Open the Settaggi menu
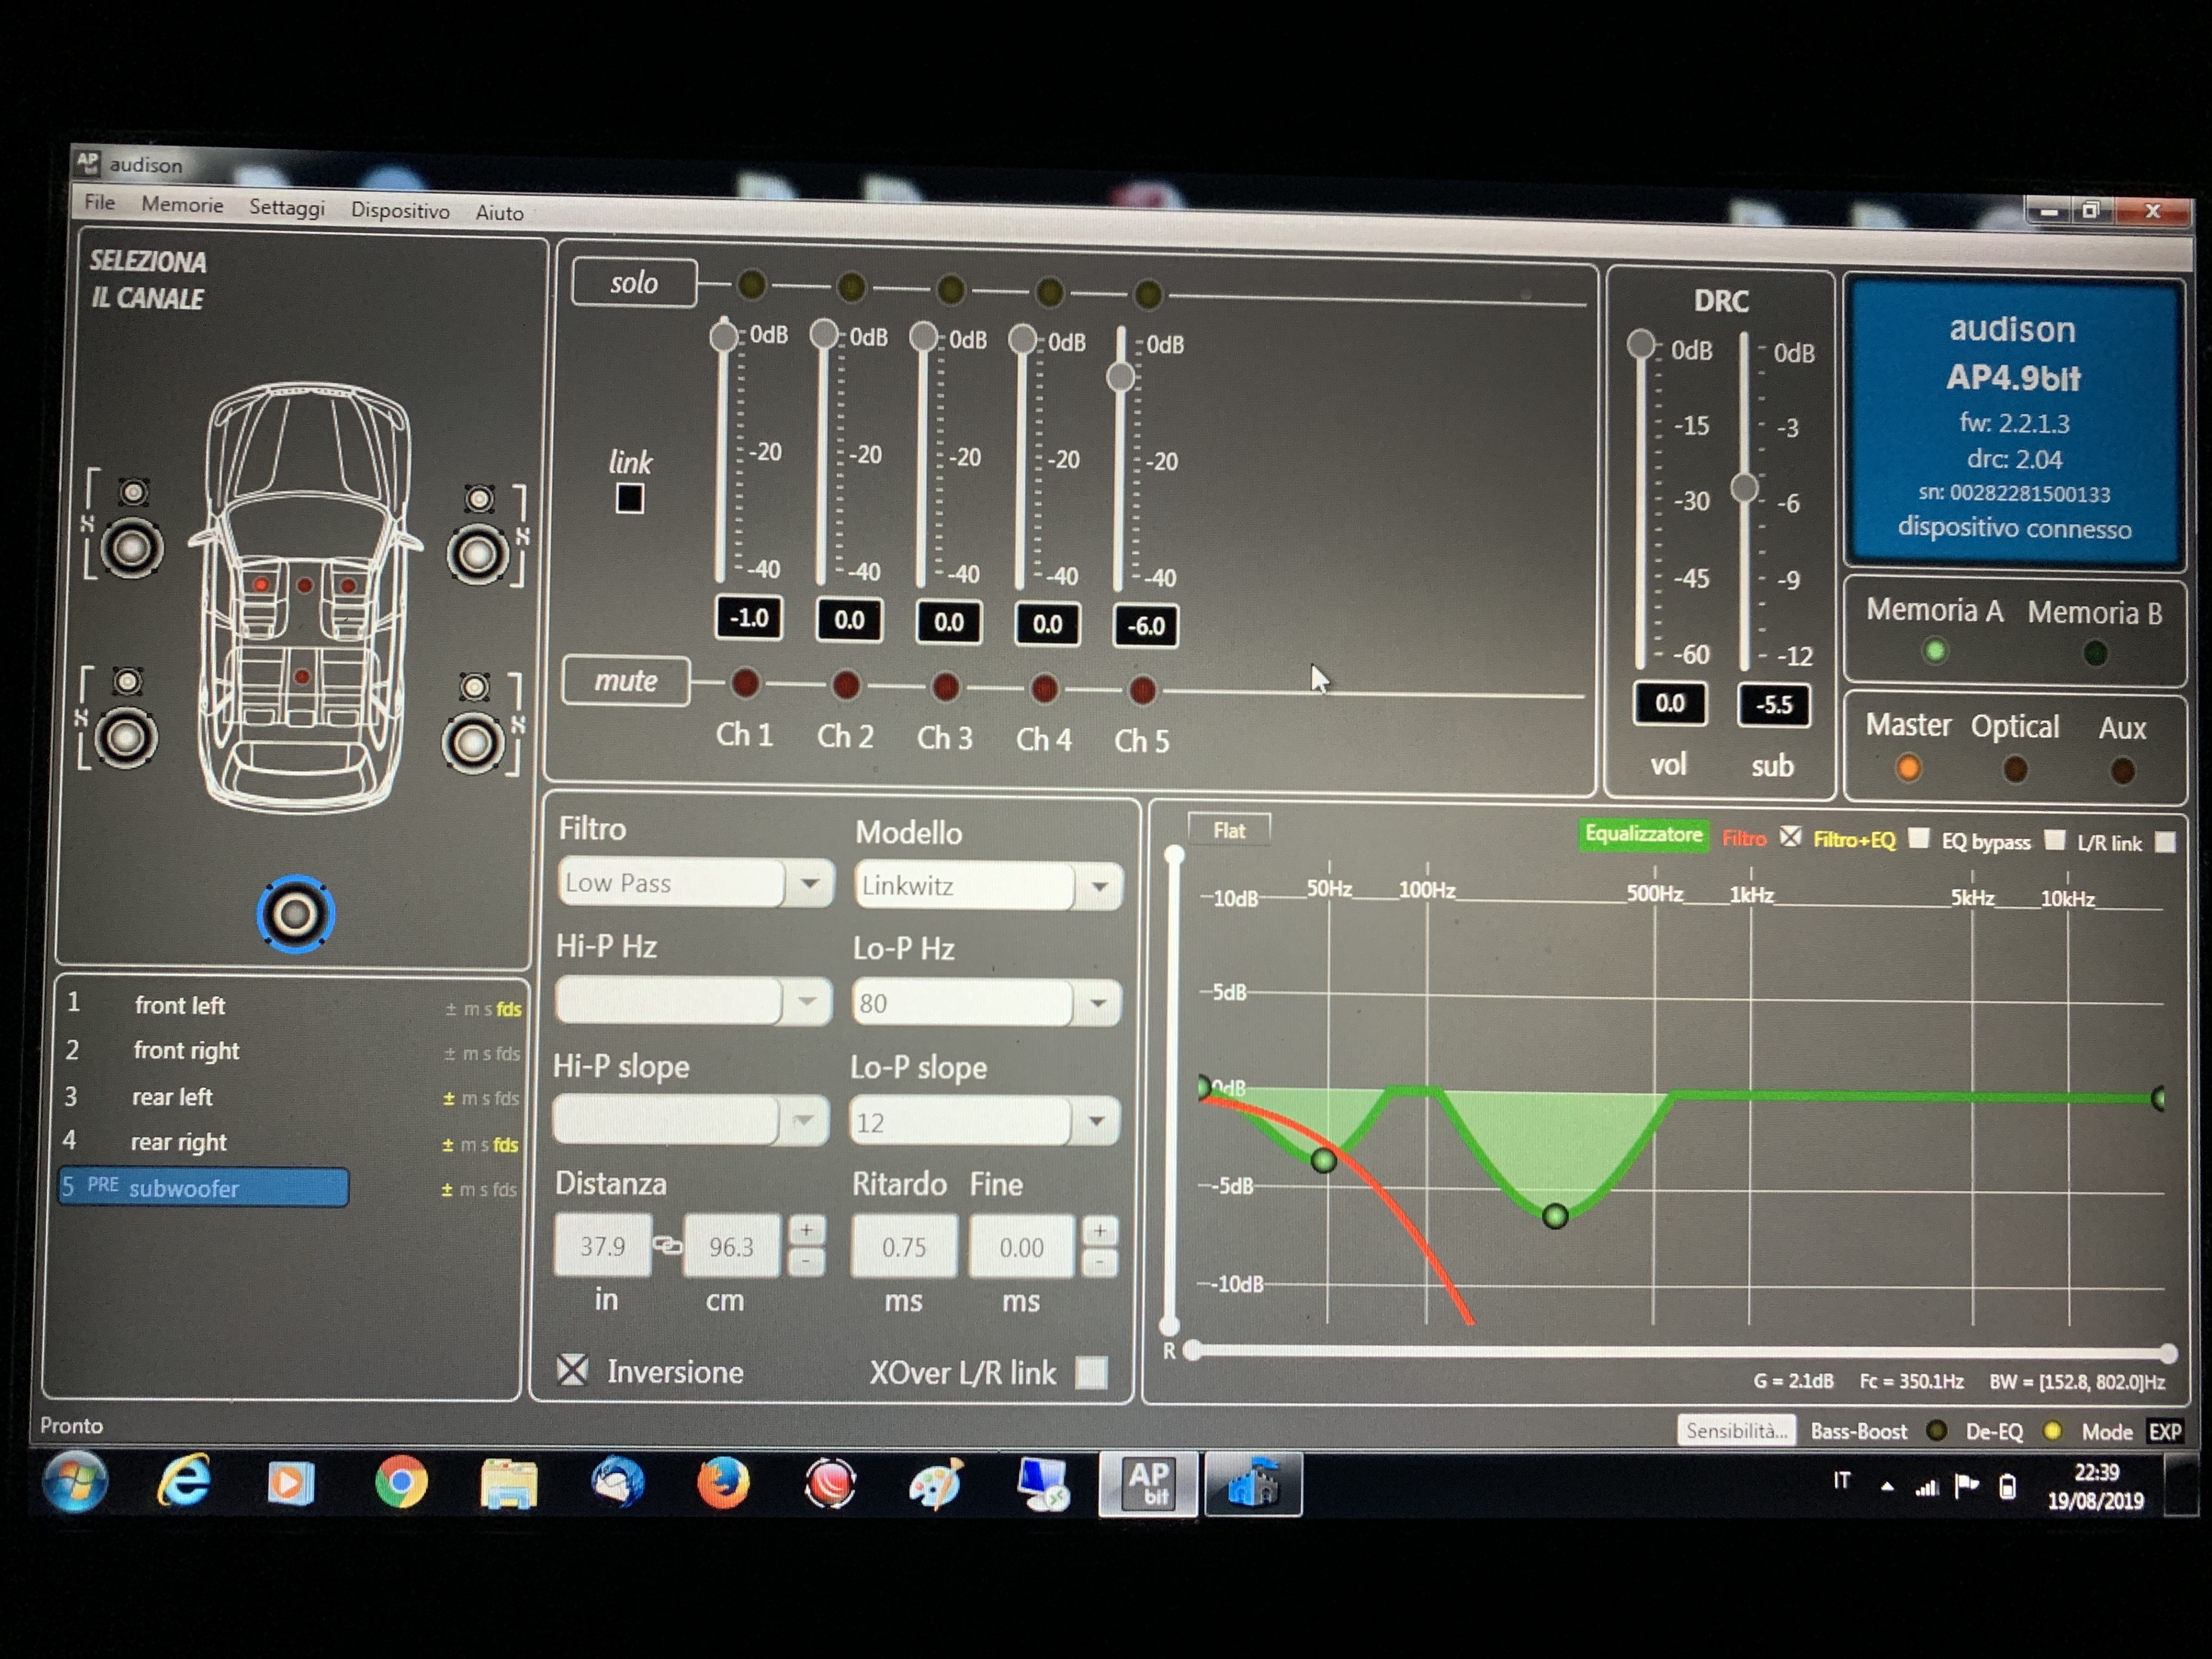 coord(287,207)
